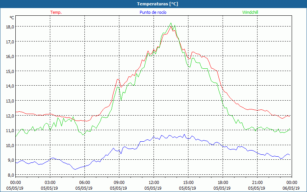Click the °C unit label on axis
Screen dimensions: 307x192
click(12, 18)
